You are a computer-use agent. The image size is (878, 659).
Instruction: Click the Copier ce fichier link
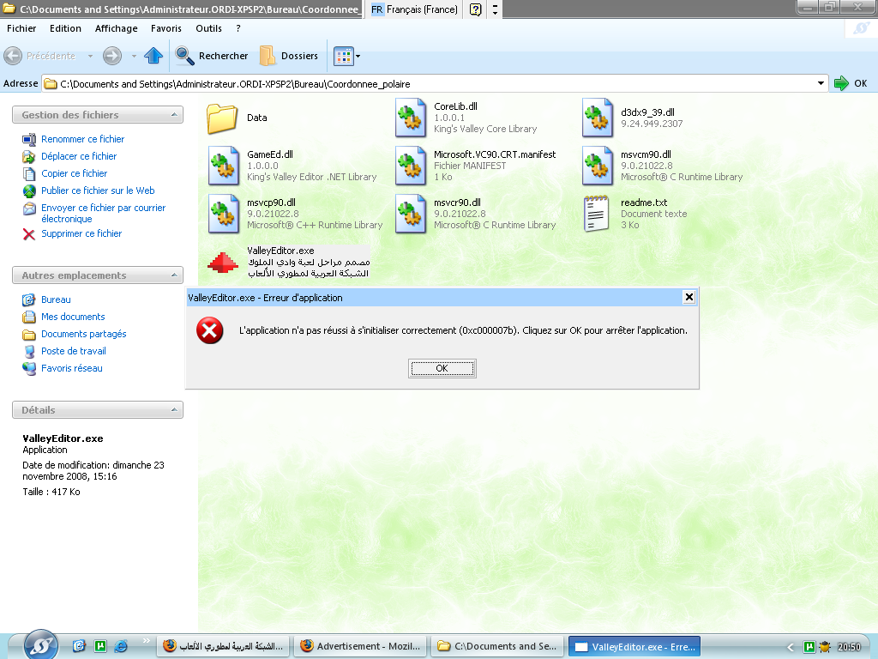click(75, 173)
